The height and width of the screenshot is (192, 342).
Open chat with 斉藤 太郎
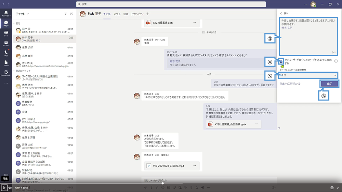44,146
